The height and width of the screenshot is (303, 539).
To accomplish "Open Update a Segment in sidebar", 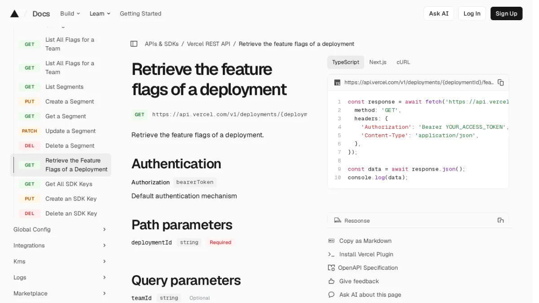I will pyautogui.click(x=71, y=131).
